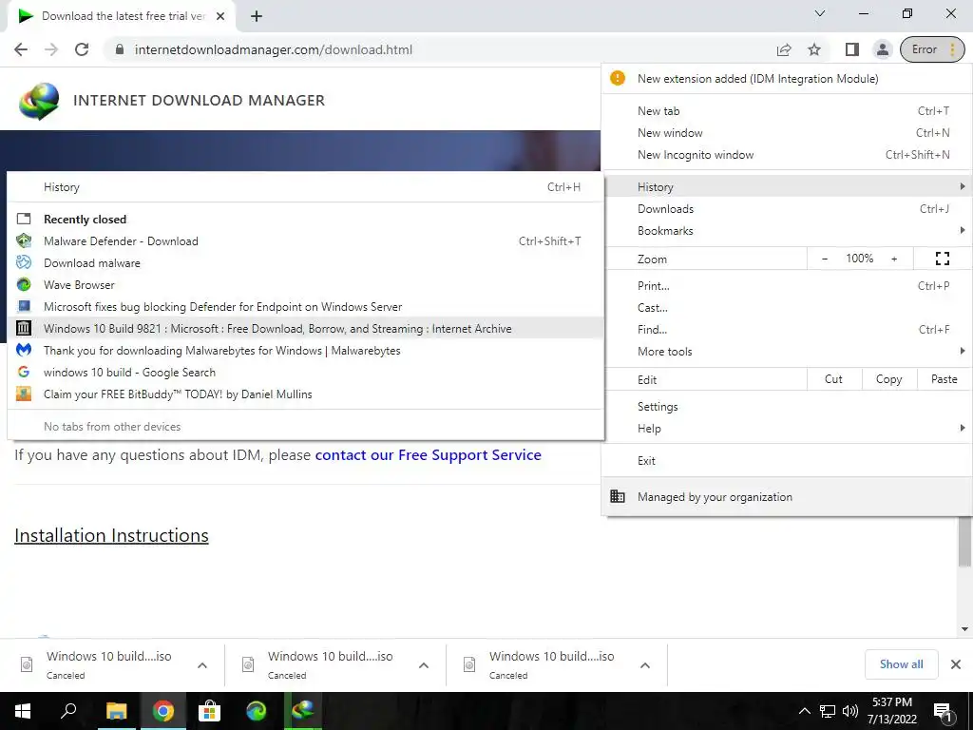Screen dimensions: 973x730
Task: Open full History with Ctrl+H entry
Action: (x=305, y=187)
